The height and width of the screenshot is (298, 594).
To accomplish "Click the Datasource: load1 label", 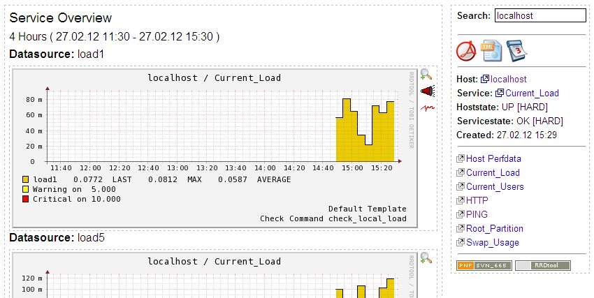I will tap(57, 54).
